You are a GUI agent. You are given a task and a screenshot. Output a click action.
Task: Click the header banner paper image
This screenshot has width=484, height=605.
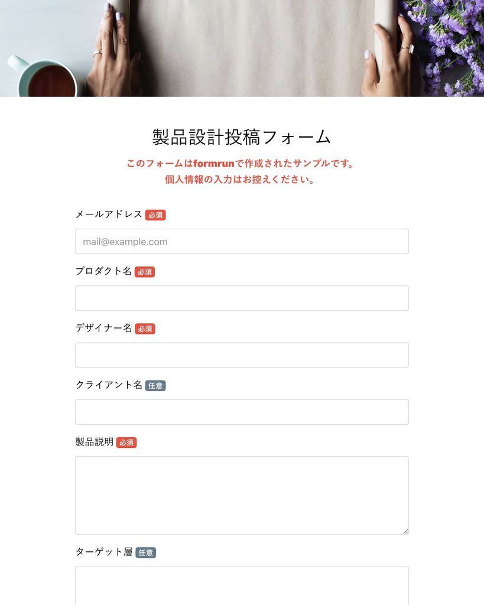click(242, 48)
